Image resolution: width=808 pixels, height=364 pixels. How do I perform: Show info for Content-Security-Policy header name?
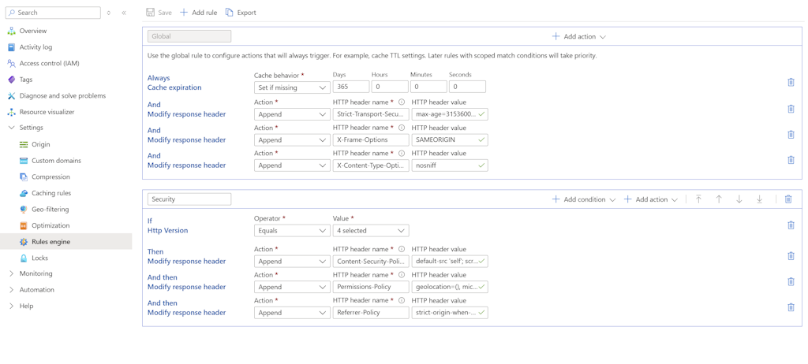pos(402,250)
